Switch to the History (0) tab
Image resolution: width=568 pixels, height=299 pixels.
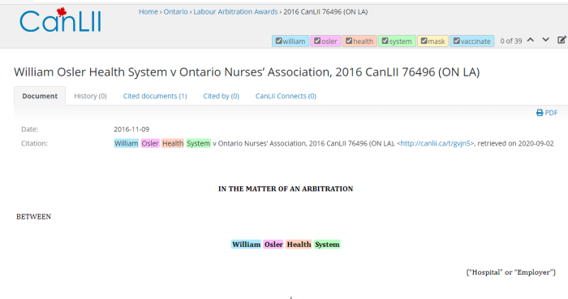(91, 96)
